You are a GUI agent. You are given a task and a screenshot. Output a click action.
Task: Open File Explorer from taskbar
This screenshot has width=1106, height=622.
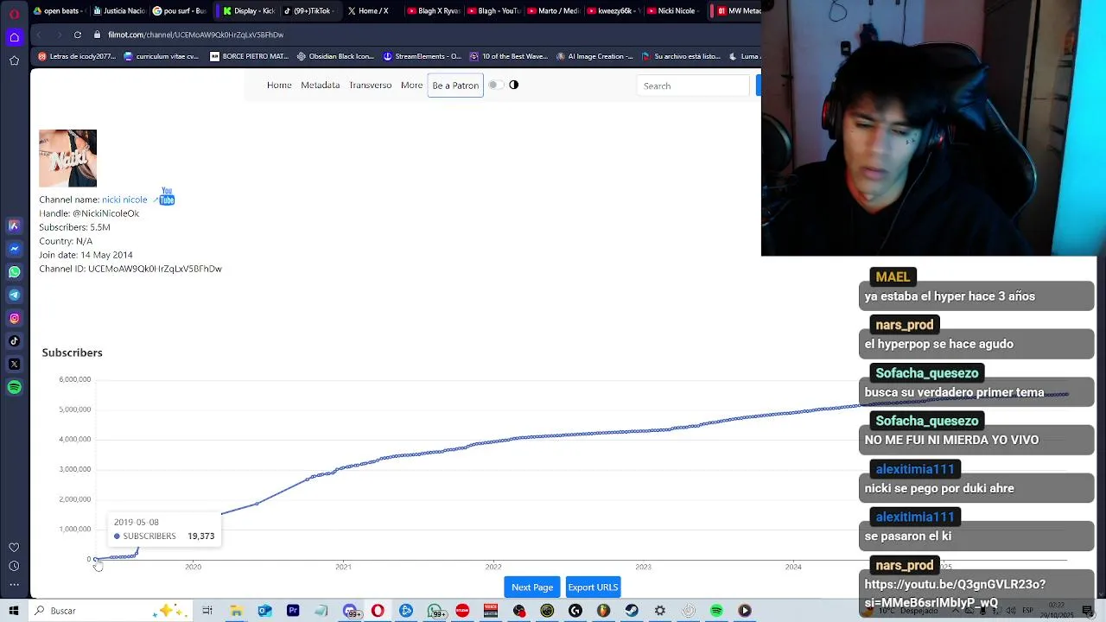point(236,611)
